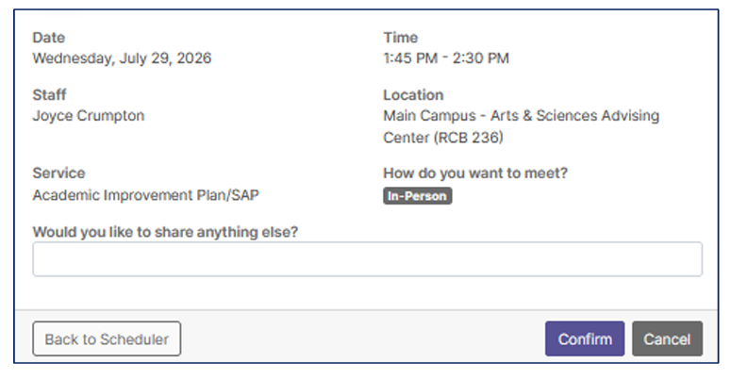Click the Wednesday, July 29, 2026 date
The height and width of the screenshot is (379, 731).
(122, 58)
